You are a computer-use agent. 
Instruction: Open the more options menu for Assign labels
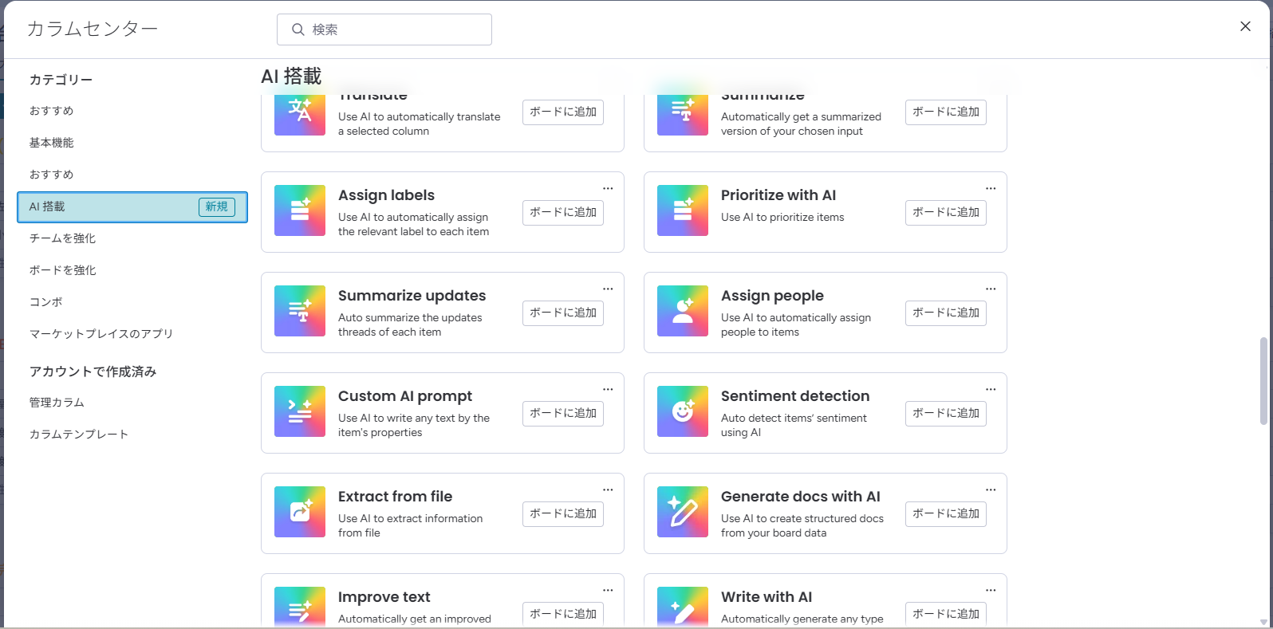[608, 189]
